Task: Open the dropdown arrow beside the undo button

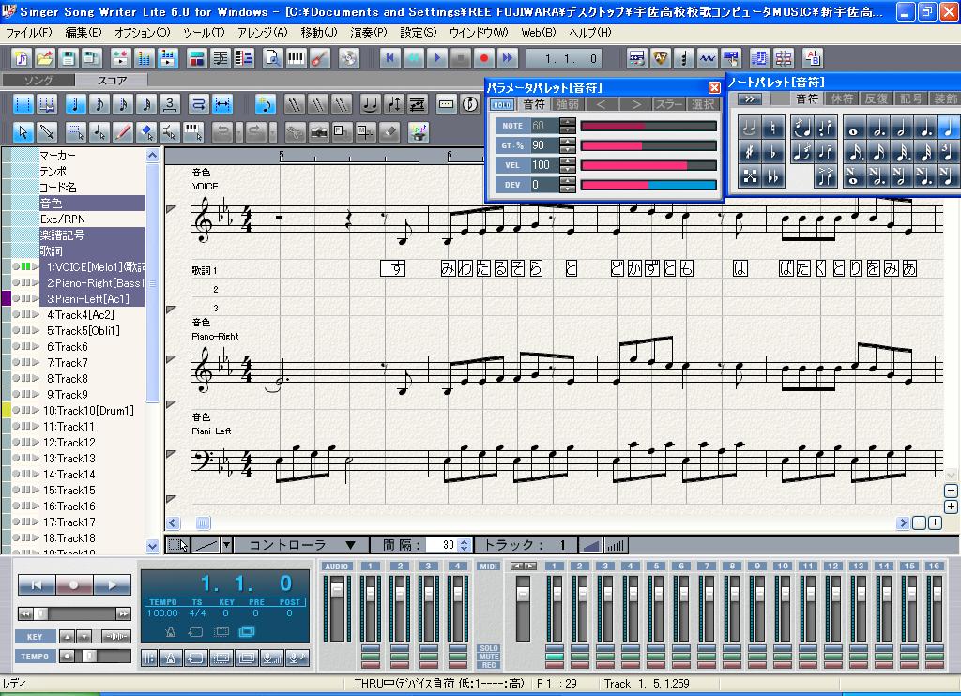Action: pyautogui.click(x=238, y=131)
